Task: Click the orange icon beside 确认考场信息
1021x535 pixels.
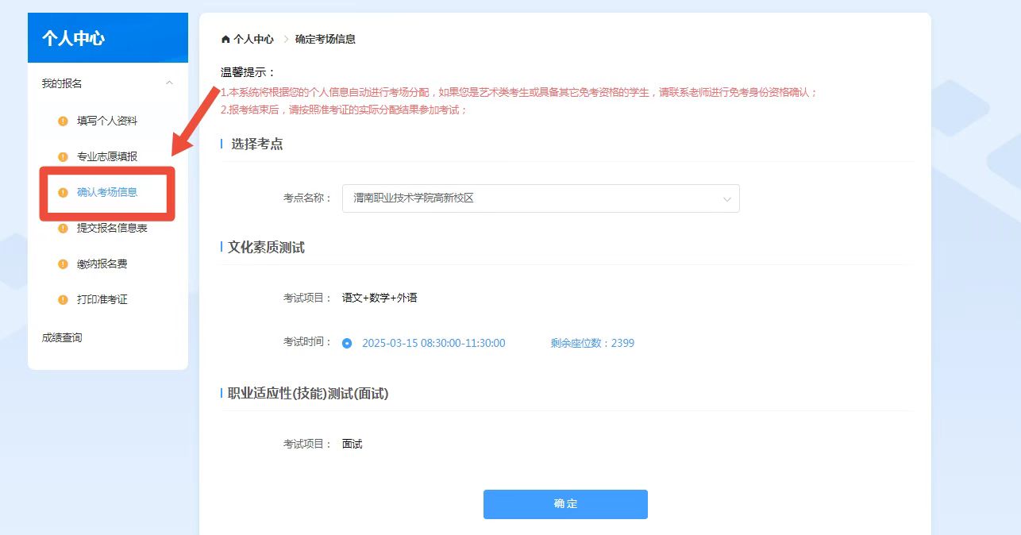Action: pyautogui.click(x=63, y=193)
